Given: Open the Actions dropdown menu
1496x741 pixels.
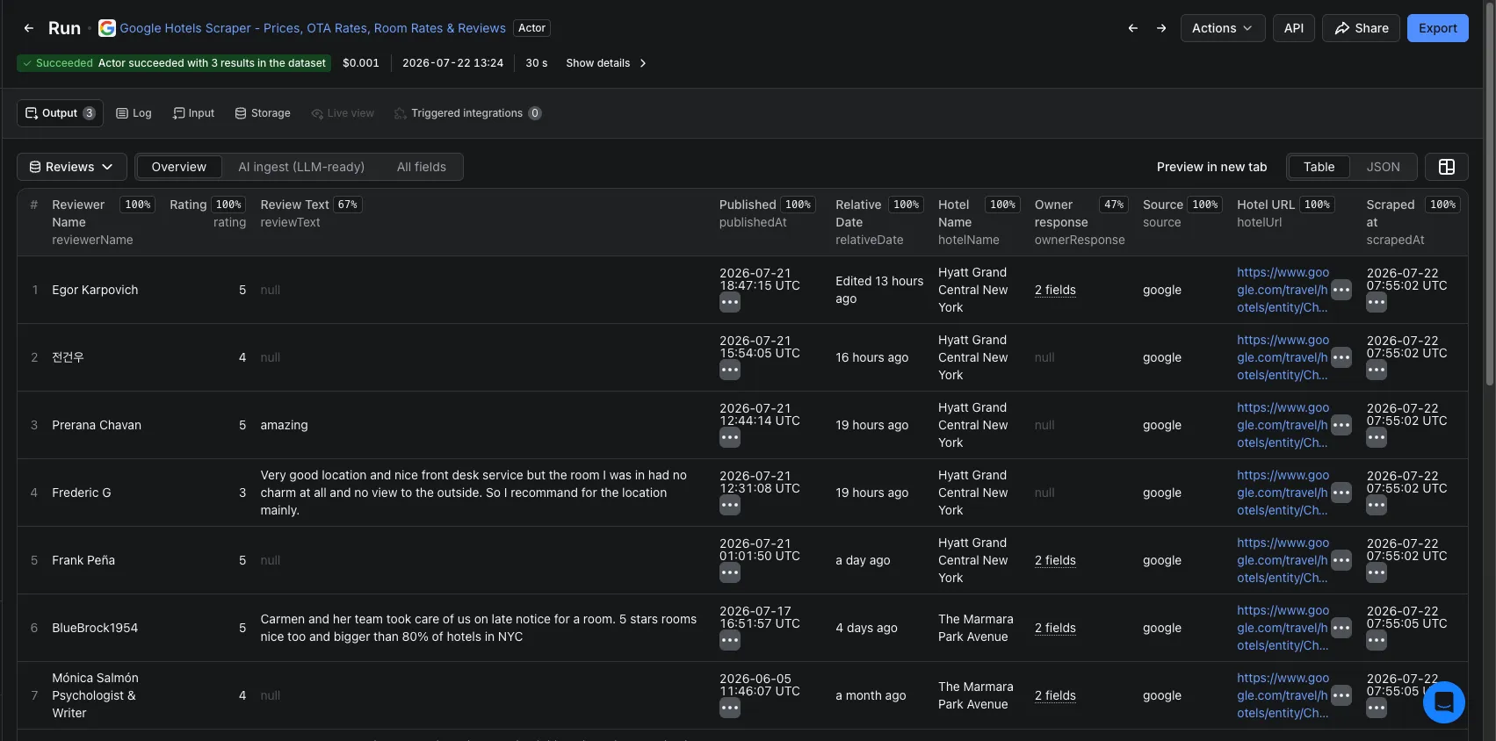Looking at the screenshot, I should 1222,28.
